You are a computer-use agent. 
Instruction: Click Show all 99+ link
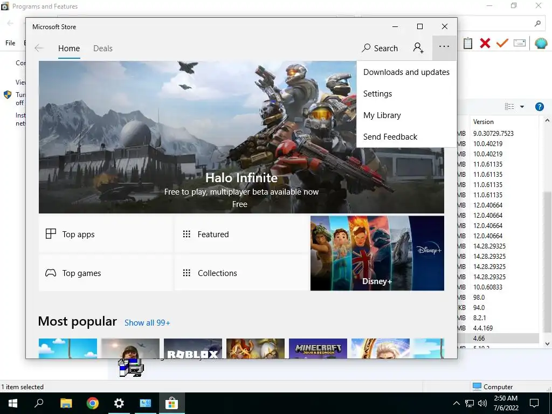[147, 323]
